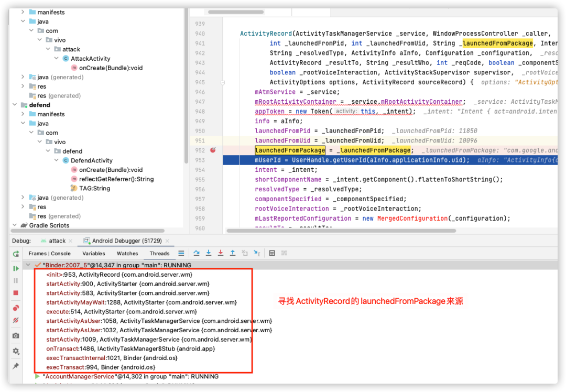
Task: Pin the debug tab
Action: pyautogui.click(x=16, y=366)
